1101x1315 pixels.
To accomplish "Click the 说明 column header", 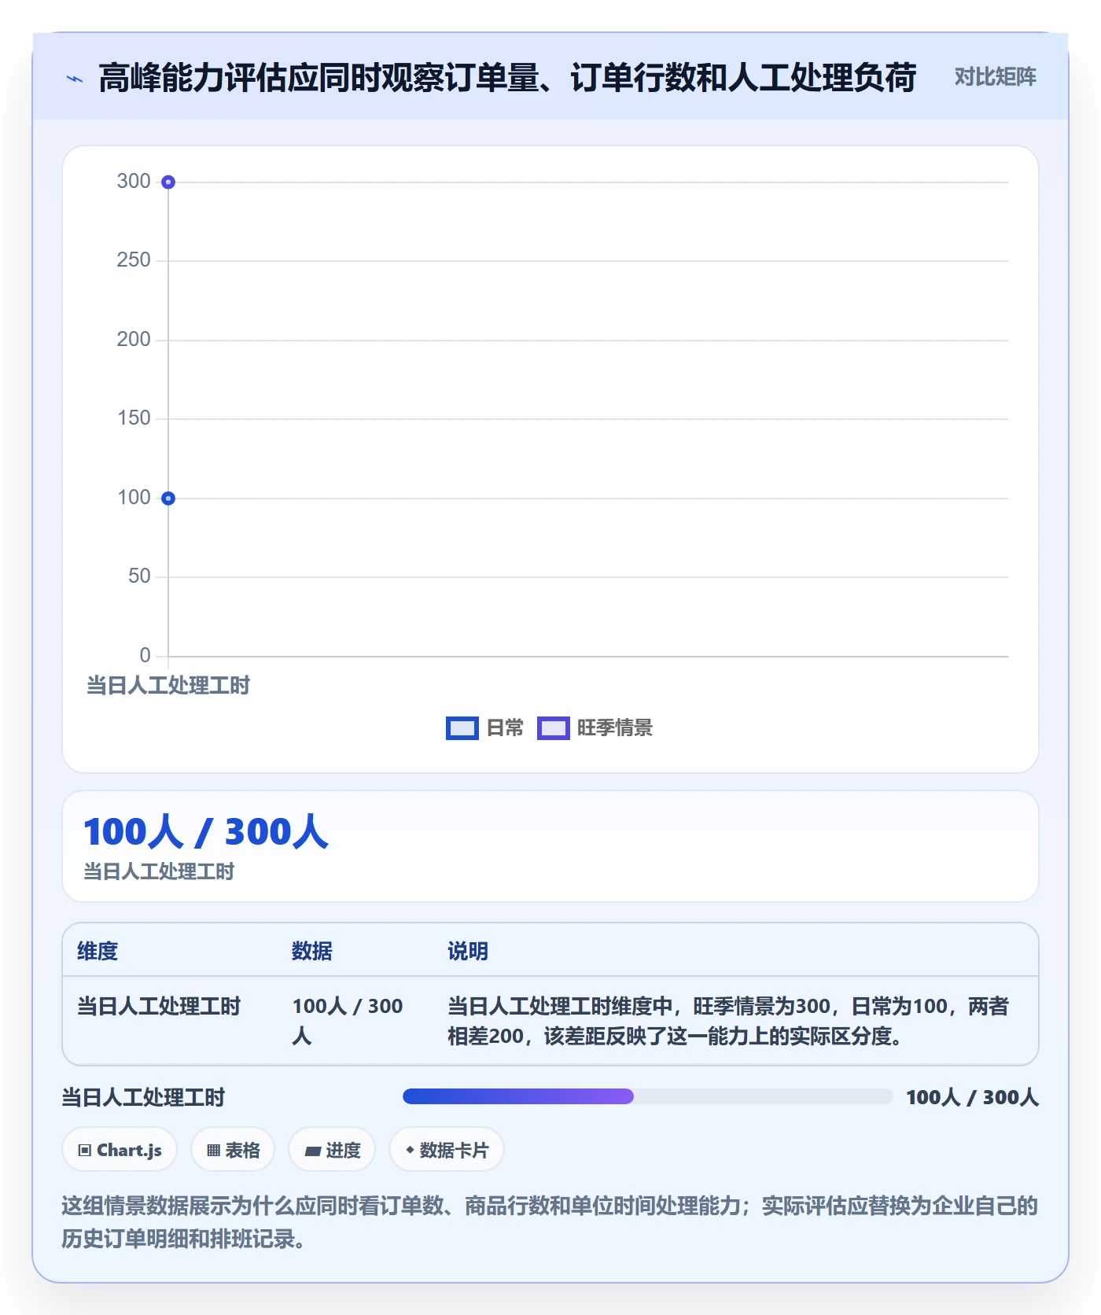I will (x=468, y=951).
